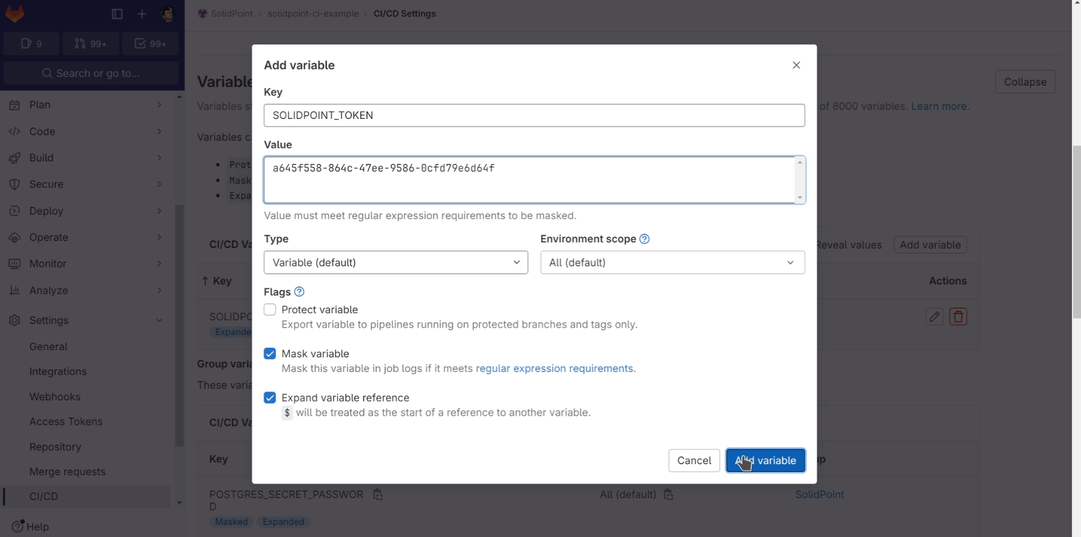Viewport: 1081px width, 537px height.
Task: Open the Type dropdown
Action: [x=396, y=263]
